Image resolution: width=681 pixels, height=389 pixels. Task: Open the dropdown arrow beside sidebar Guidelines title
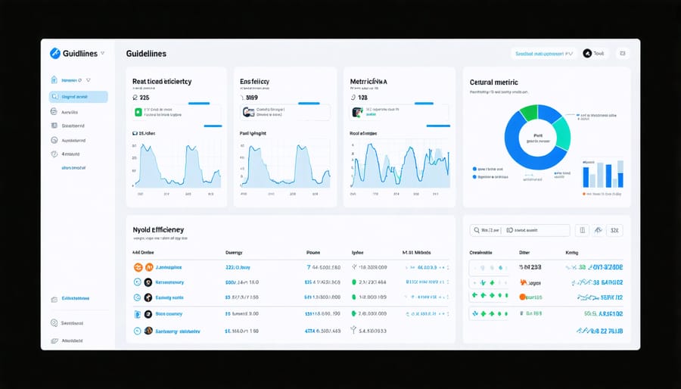(102, 54)
